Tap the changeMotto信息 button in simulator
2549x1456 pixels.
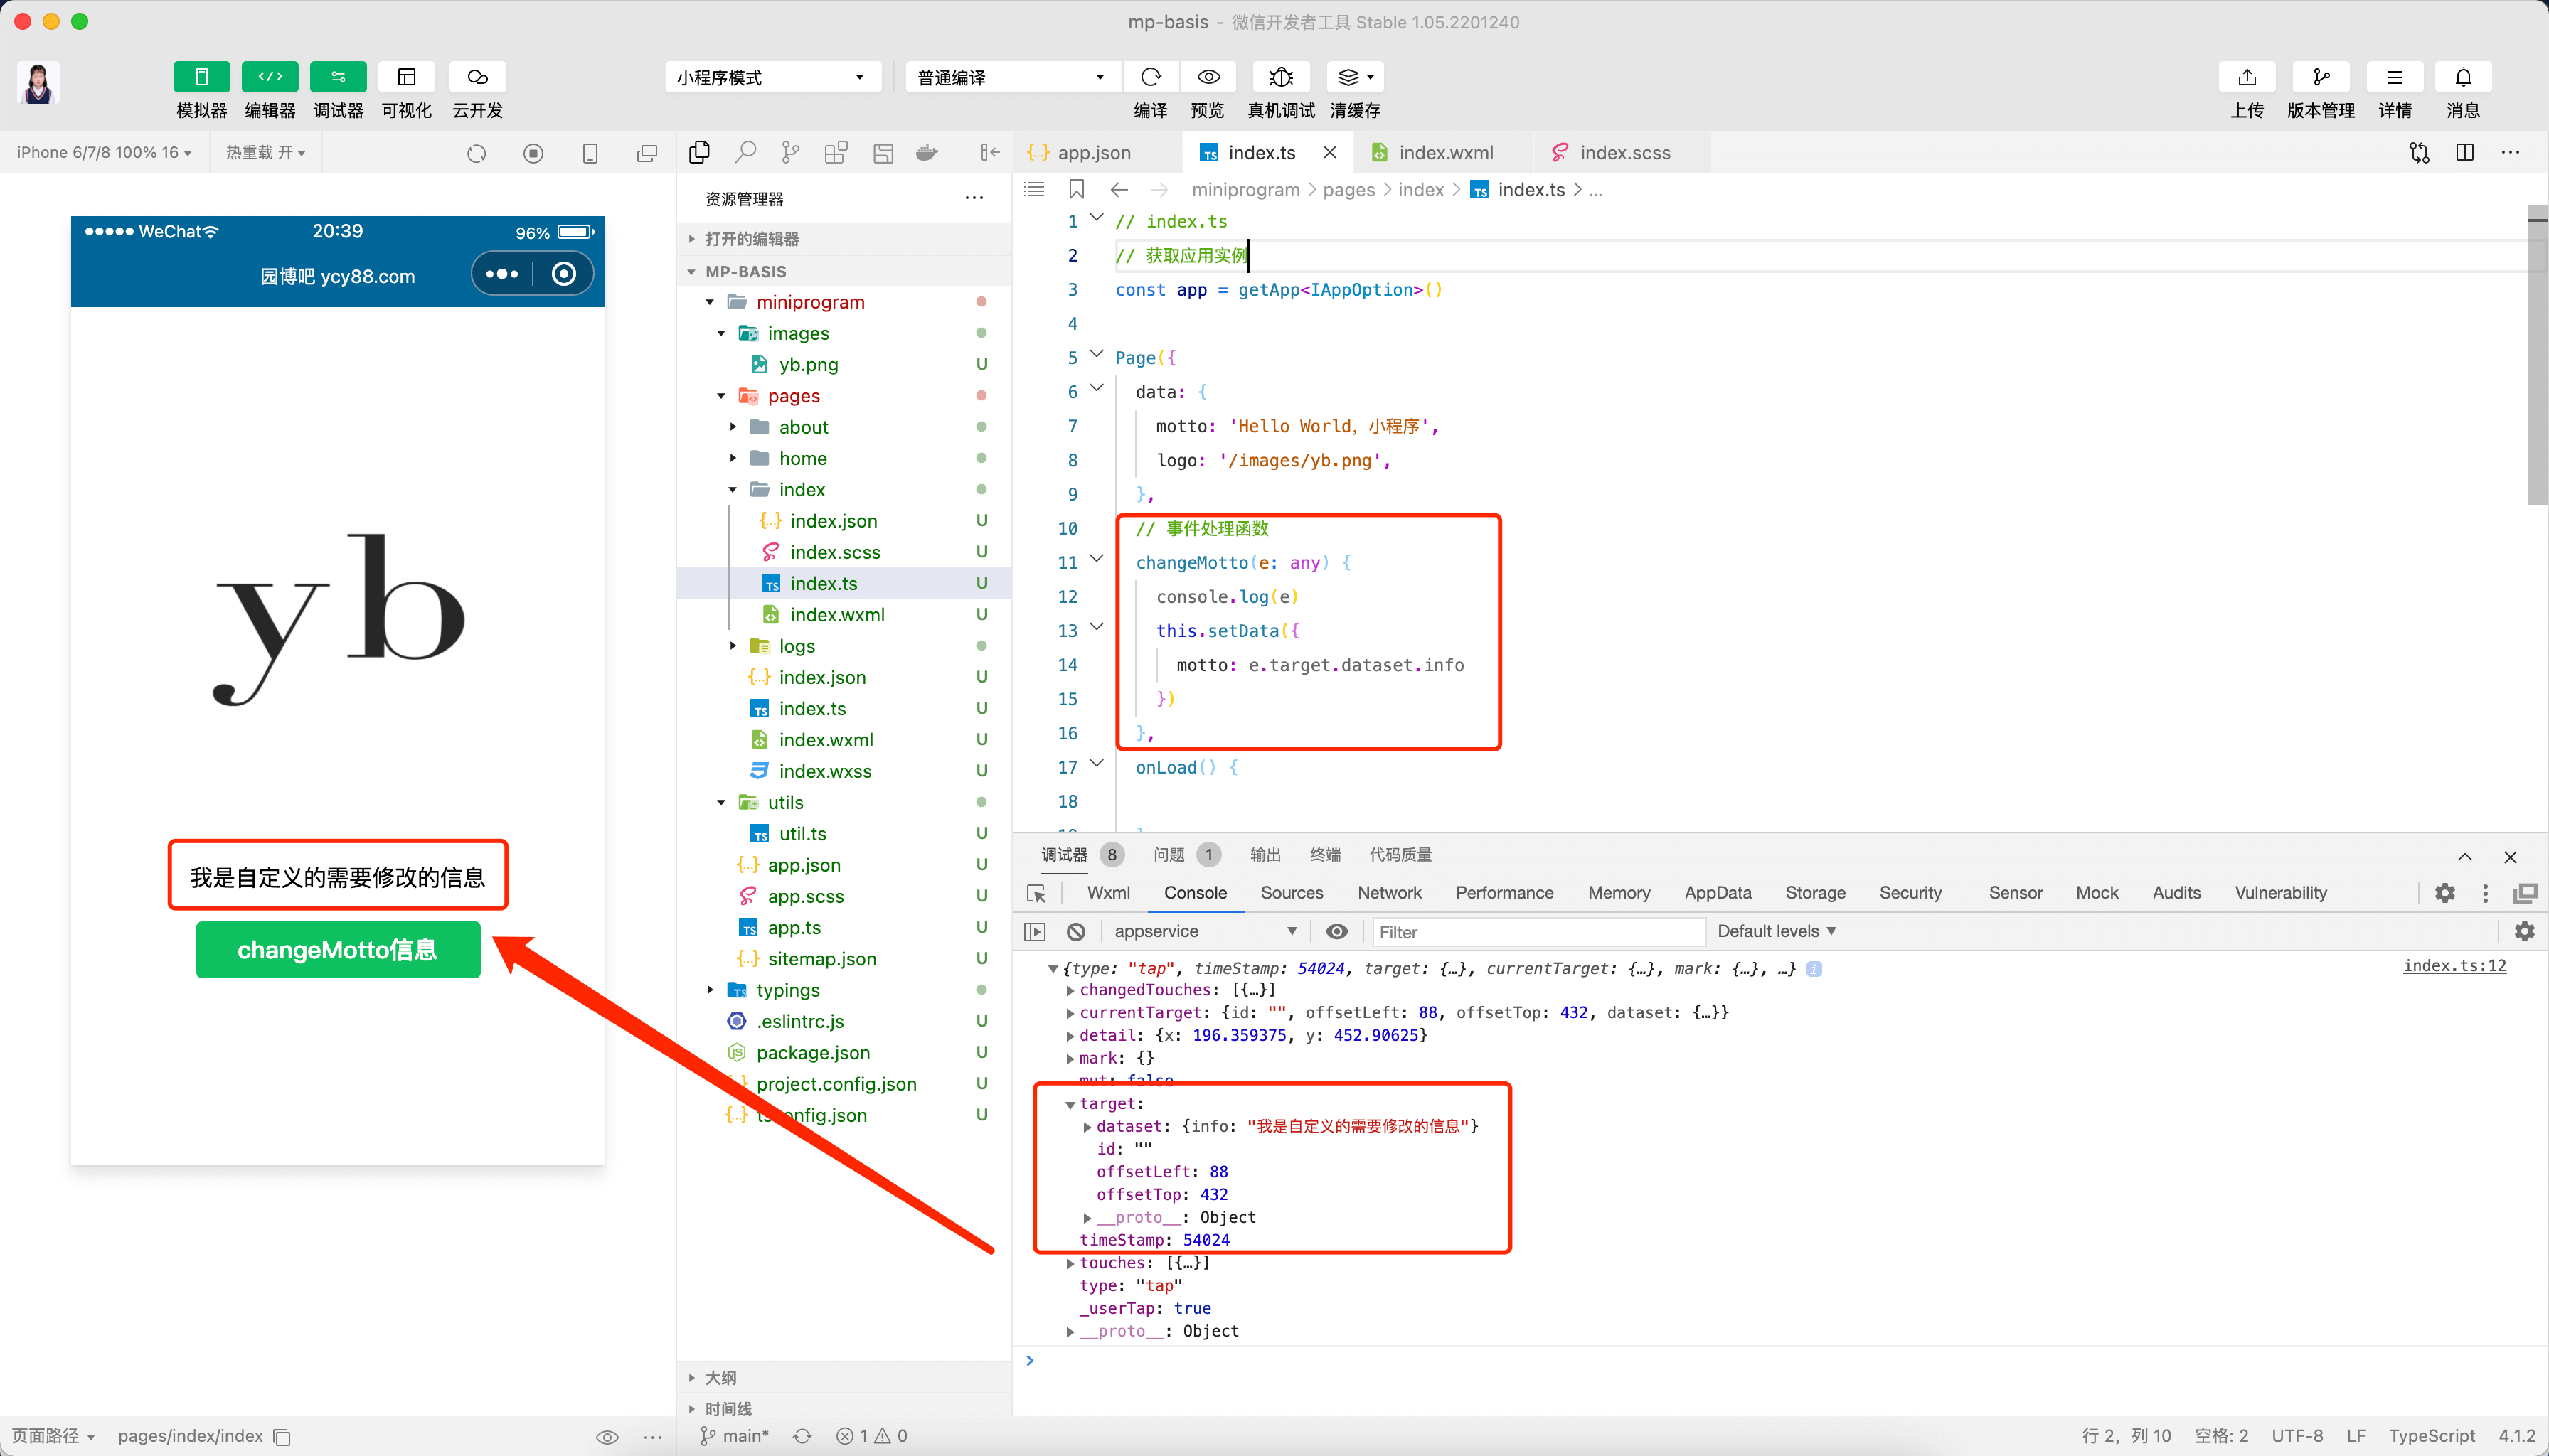coord(337,949)
